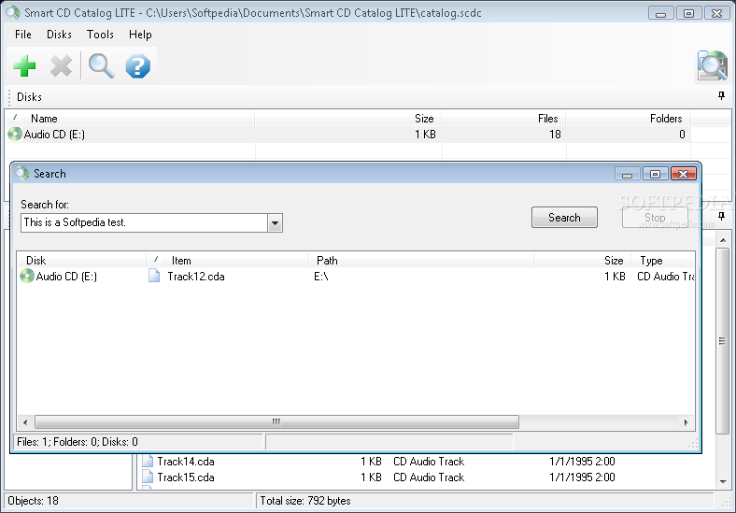The height and width of the screenshot is (513, 736).
Task: Select Track12.cda in search results
Action: coord(196,277)
